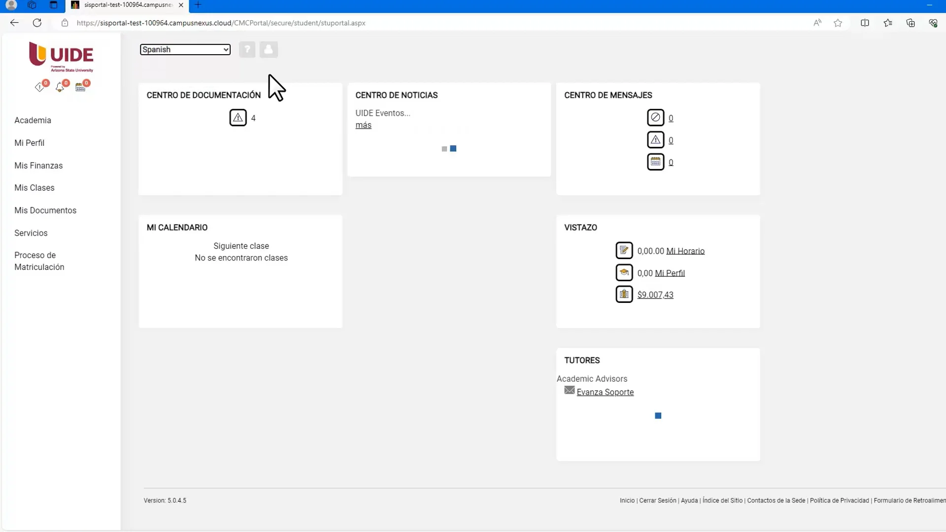This screenshot has height=532, width=946.
Task: Open Mis Finanzas menu item
Action: point(38,166)
